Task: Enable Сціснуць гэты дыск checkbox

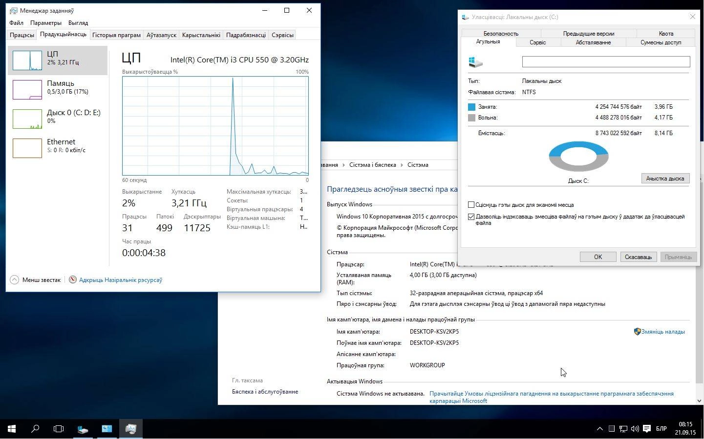Action: pyautogui.click(x=471, y=205)
